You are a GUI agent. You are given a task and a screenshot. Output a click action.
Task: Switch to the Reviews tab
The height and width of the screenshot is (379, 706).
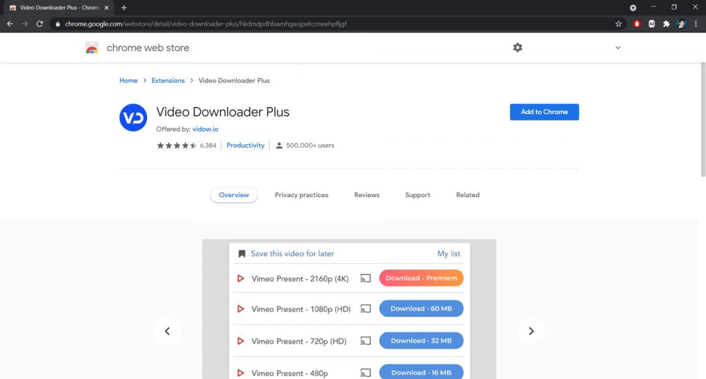(x=366, y=194)
